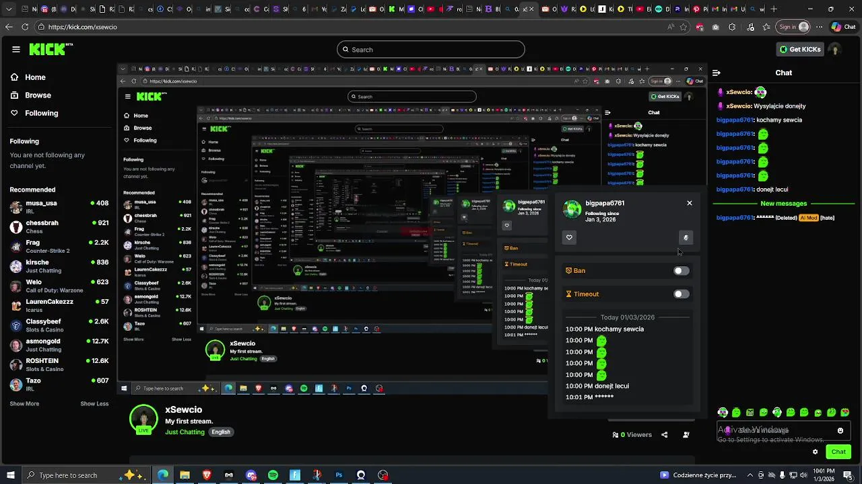Open recommended channel asmongold
The image size is (862, 484).
59,345
